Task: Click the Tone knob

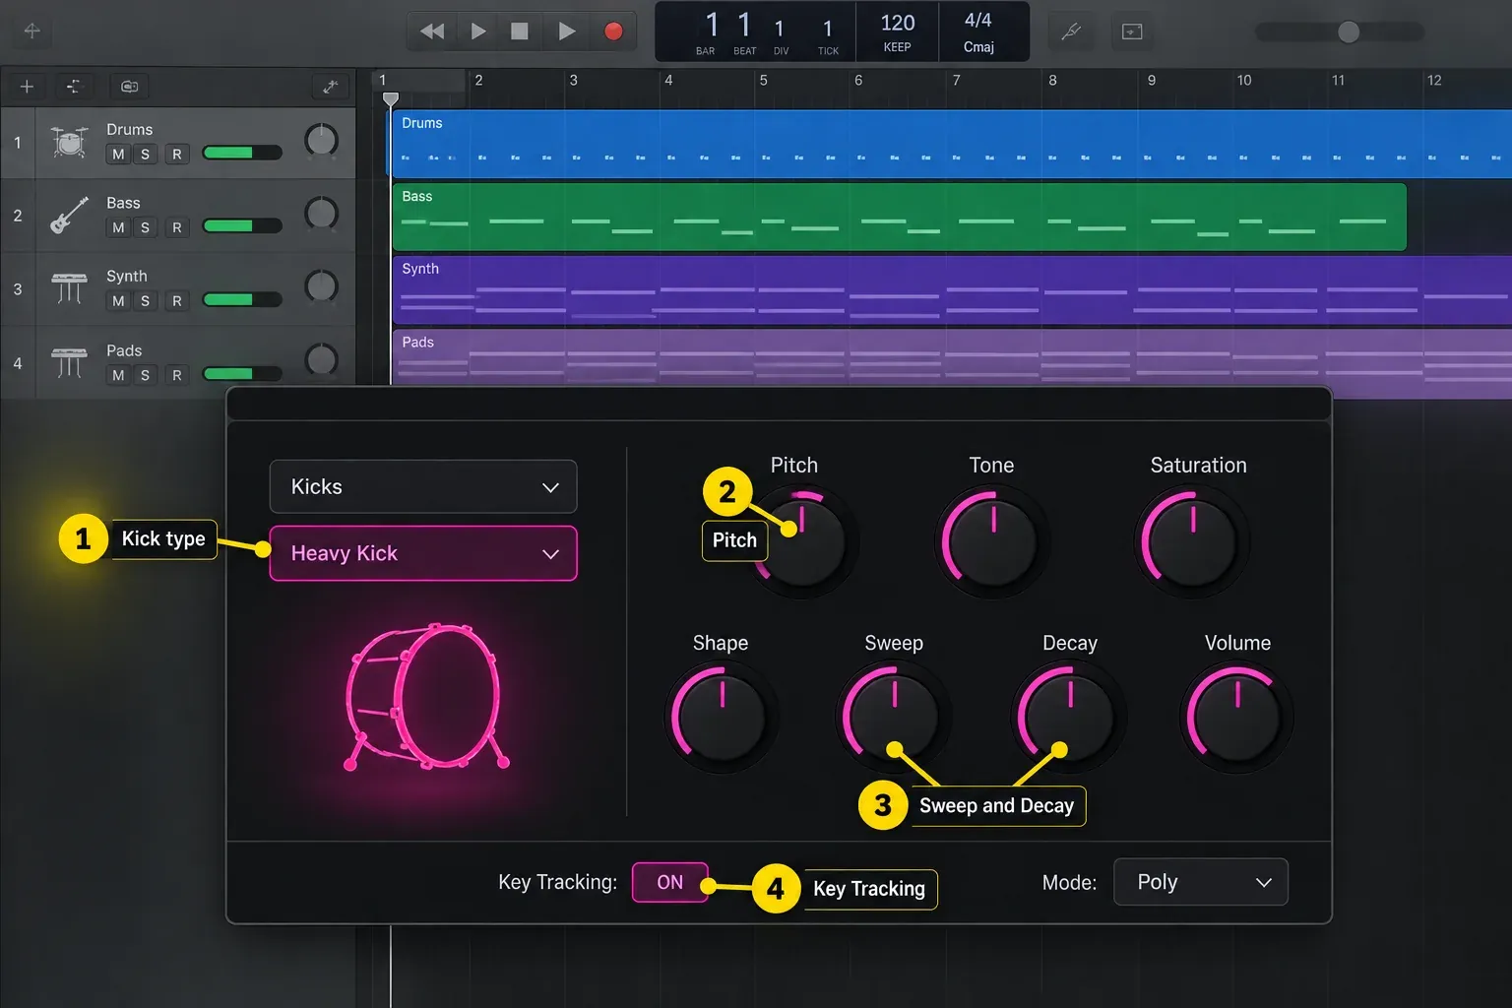Action: [991, 541]
